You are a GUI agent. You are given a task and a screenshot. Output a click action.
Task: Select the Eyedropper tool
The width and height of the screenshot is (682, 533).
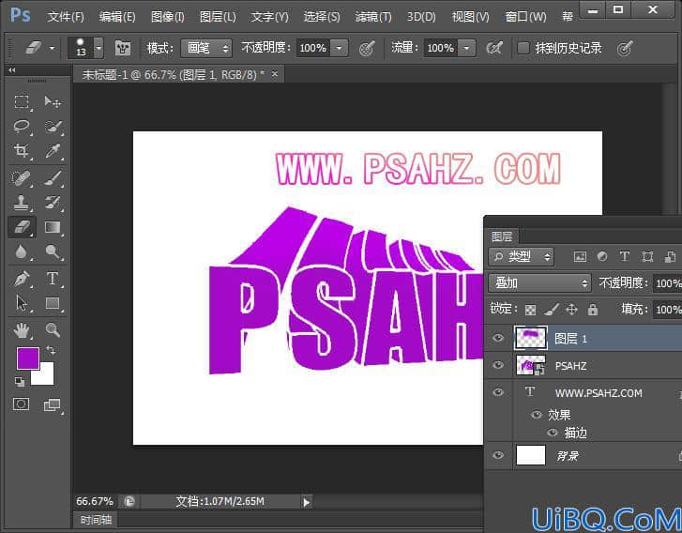[x=53, y=150]
